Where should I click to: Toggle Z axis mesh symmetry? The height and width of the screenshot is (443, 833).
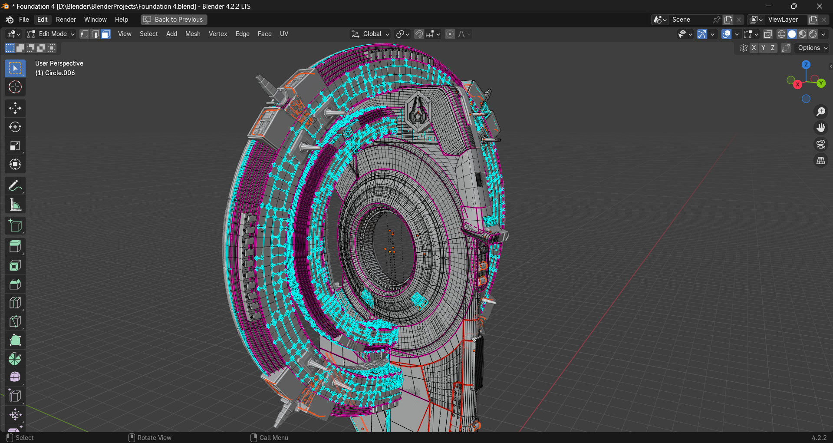coord(773,48)
